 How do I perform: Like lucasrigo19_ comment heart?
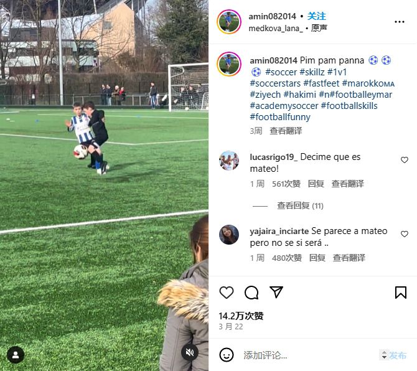(404, 160)
